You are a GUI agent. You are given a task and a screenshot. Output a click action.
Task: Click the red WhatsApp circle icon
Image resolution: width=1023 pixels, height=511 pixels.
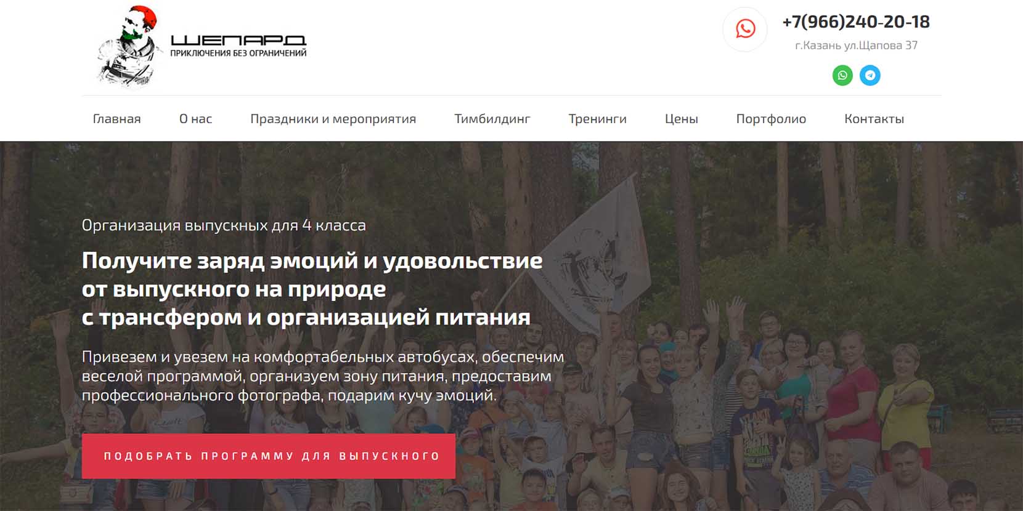click(x=745, y=29)
